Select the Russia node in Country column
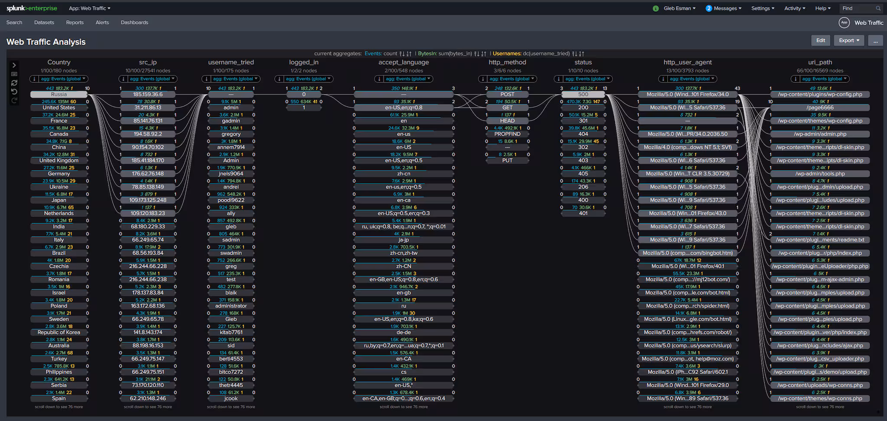The height and width of the screenshot is (421, 887). (x=59, y=94)
